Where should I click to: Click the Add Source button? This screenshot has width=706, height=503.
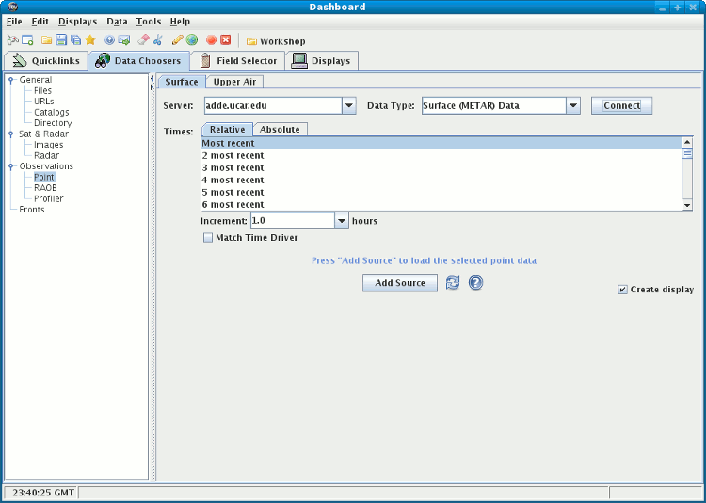pyautogui.click(x=400, y=283)
